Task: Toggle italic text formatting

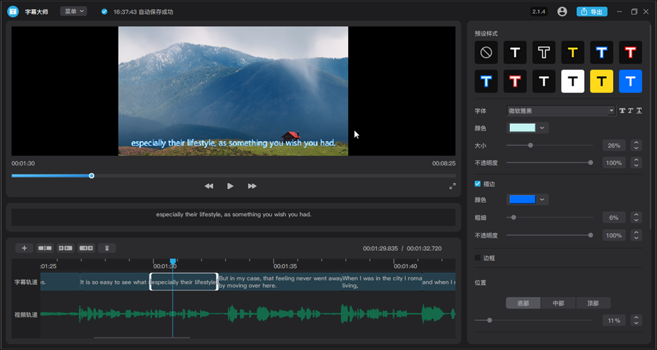Action: [x=631, y=111]
